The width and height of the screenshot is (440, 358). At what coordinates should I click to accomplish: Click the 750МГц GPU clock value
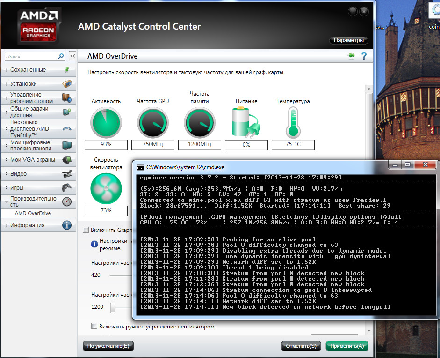click(x=152, y=144)
